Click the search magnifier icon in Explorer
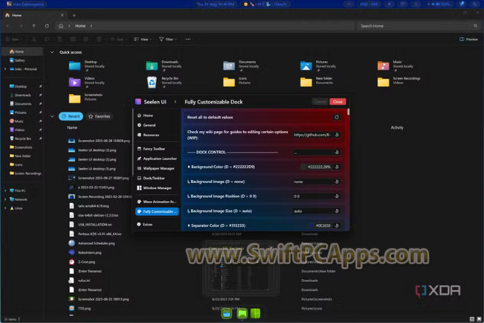The height and width of the screenshot is (323, 484). pyautogui.click(x=475, y=26)
